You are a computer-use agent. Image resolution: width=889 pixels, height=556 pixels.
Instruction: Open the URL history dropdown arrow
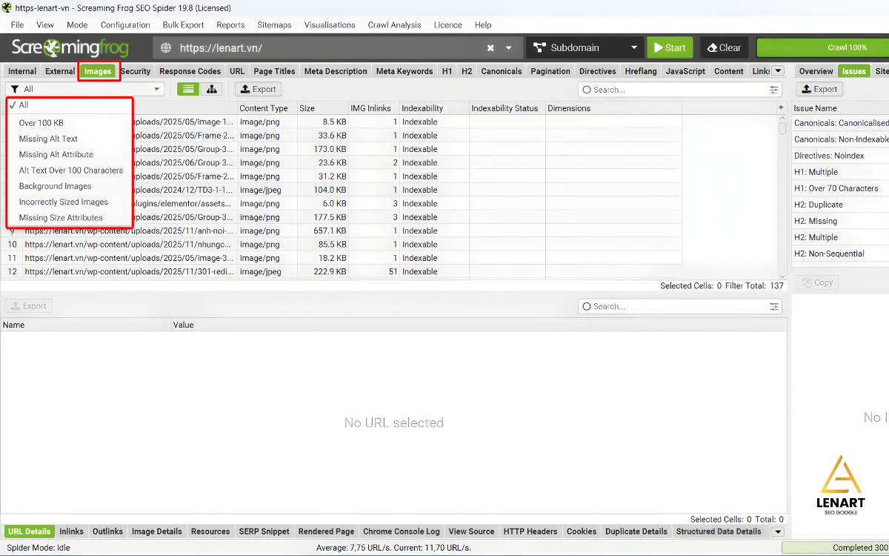[509, 48]
